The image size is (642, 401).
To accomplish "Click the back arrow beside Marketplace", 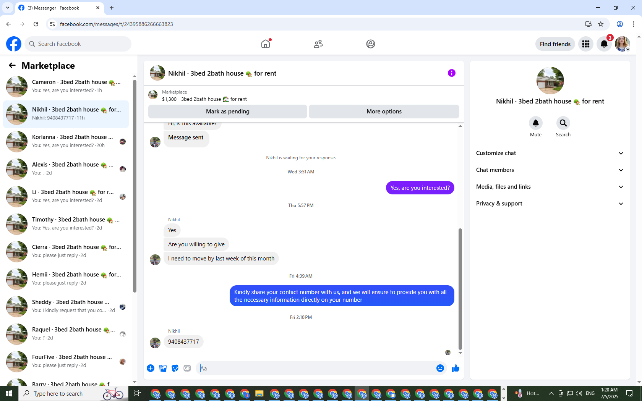I will click(x=12, y=66).
